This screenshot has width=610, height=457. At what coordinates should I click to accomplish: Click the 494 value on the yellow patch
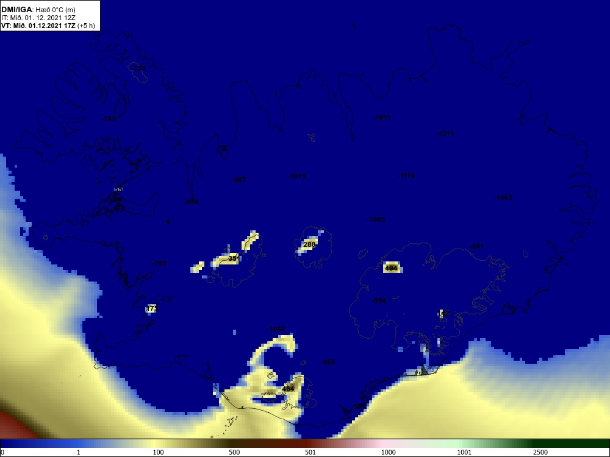[x=391, y=267]
